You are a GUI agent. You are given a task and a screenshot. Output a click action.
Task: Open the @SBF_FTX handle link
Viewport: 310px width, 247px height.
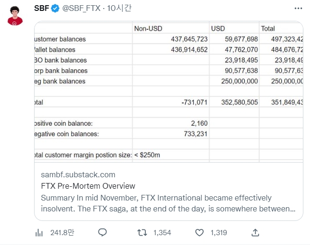(81, 9)
